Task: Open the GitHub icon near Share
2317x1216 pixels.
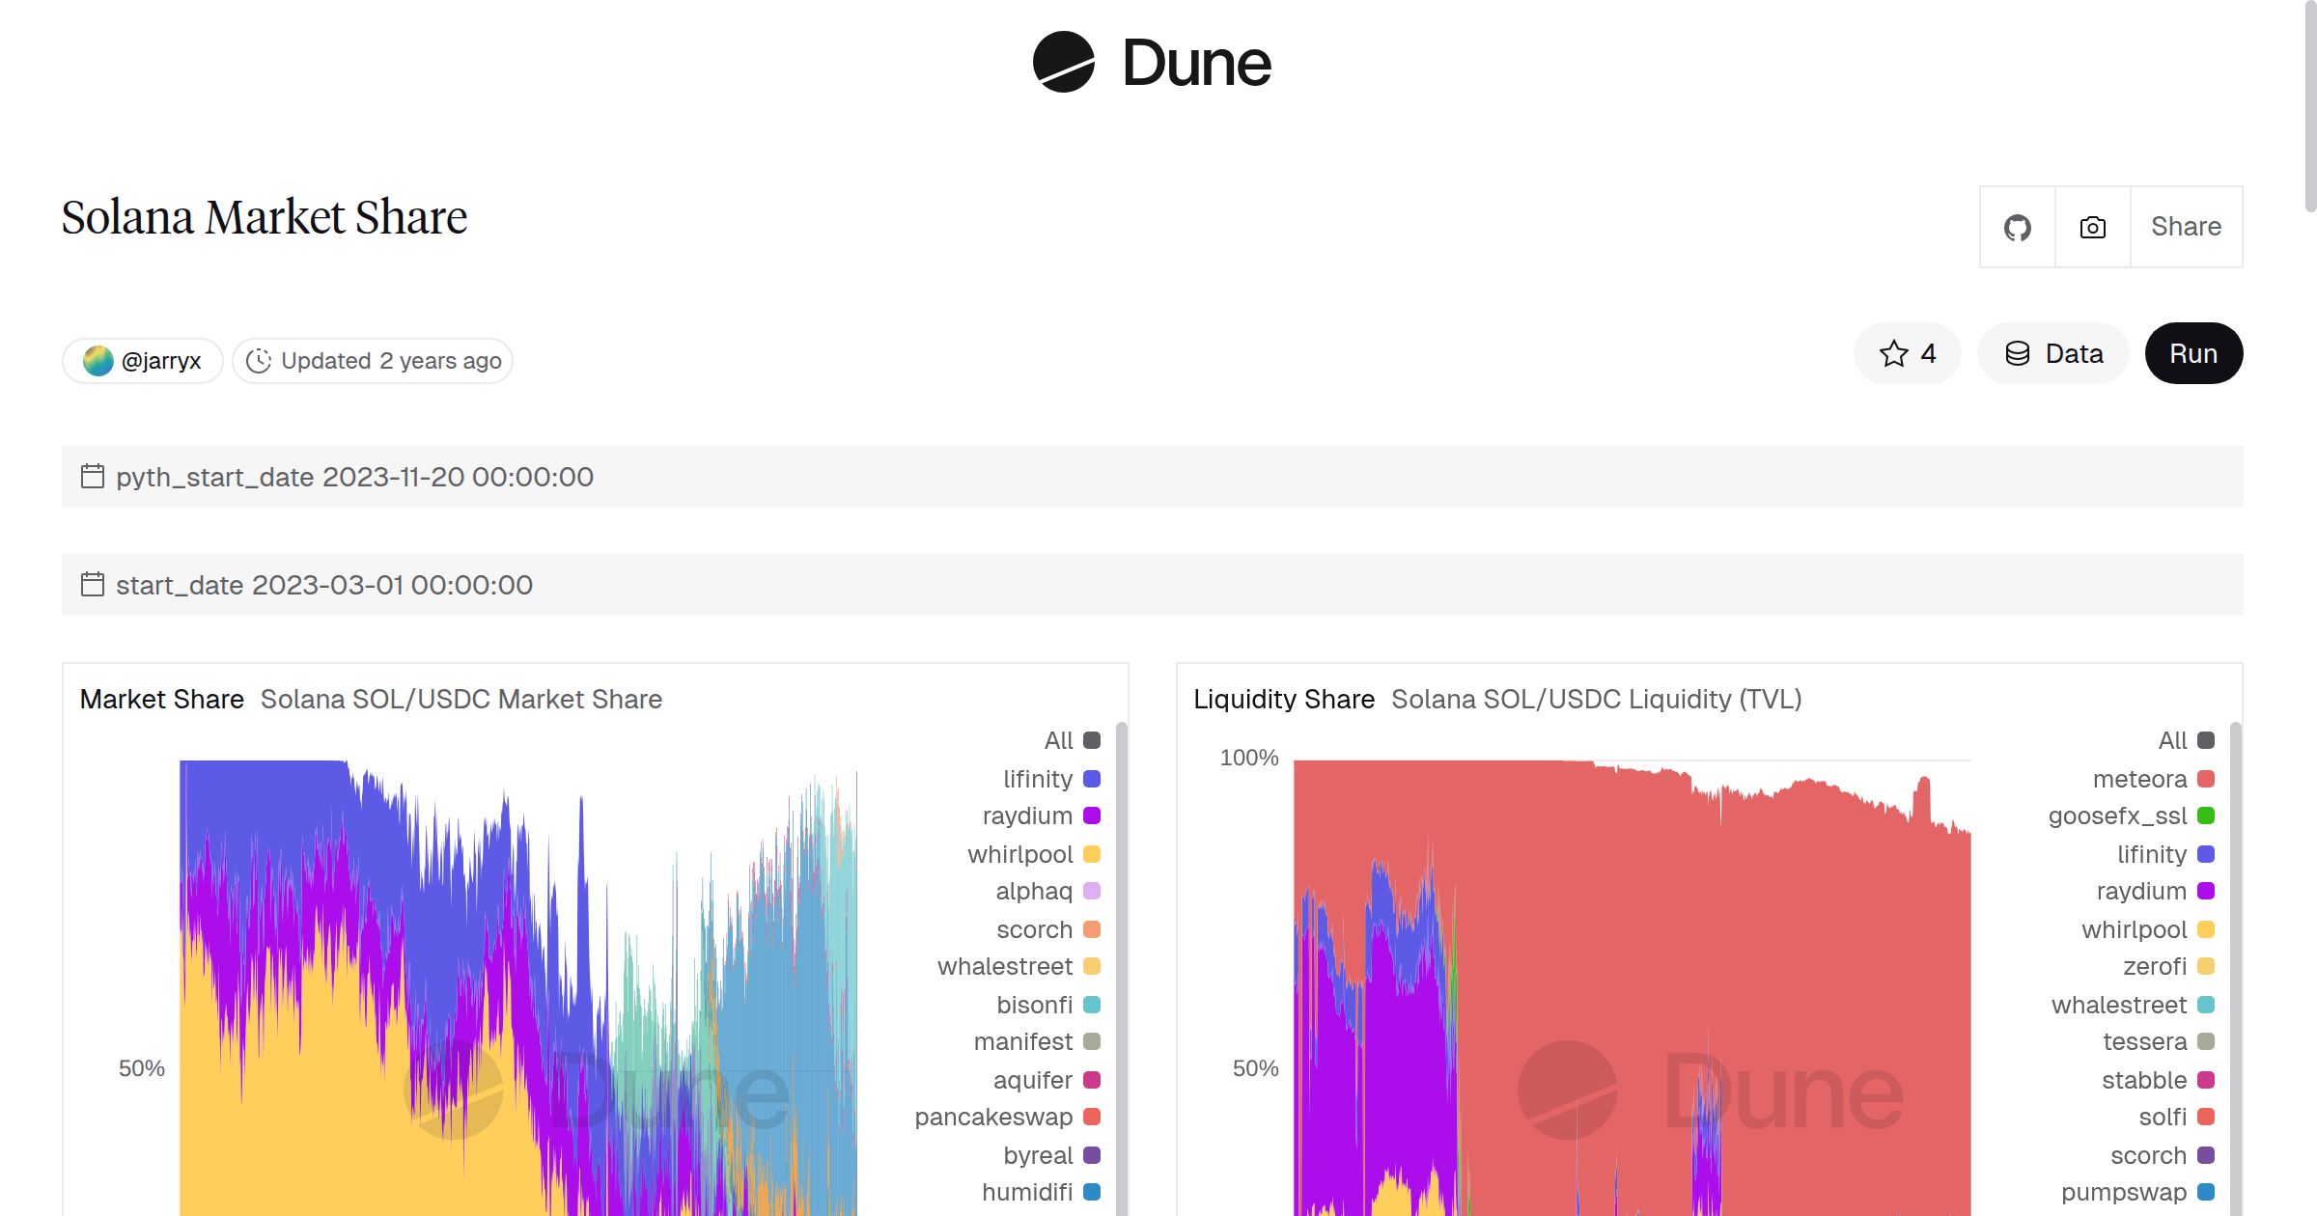Action: (2017, 227)
